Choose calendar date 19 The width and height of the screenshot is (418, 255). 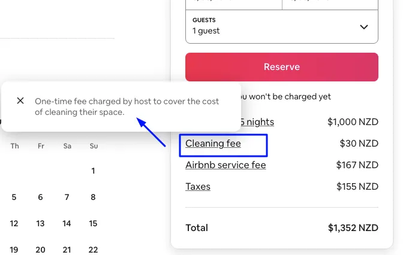tap(14, 250)
